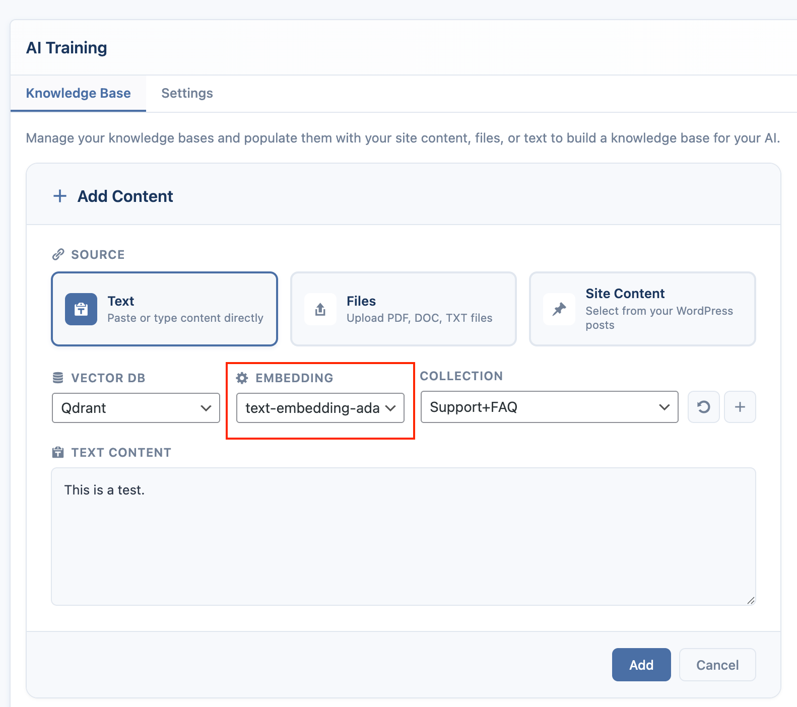Click the 'Paste or type content directly' text
797x707 pixels.
click(185, 318)
